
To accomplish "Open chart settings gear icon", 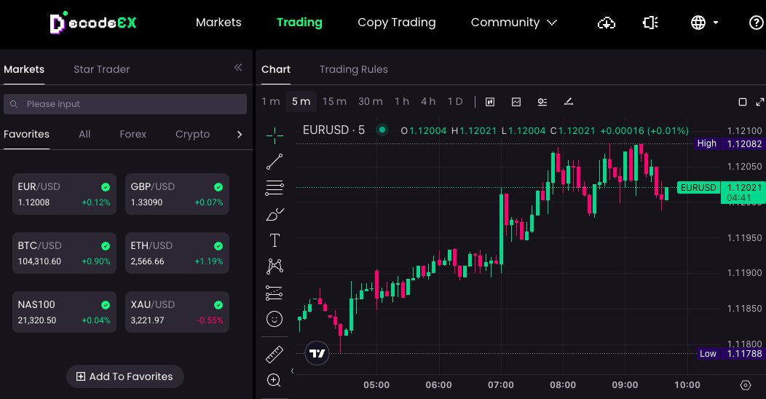I will pyautogui.click(x=745, y=385).
